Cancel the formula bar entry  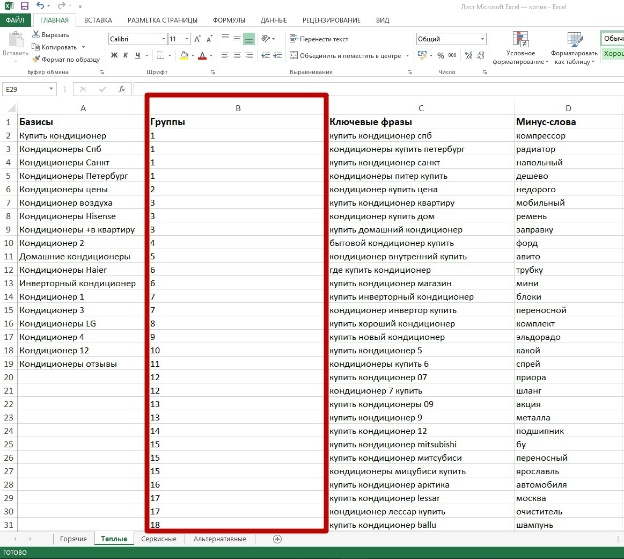pos(83,89)
